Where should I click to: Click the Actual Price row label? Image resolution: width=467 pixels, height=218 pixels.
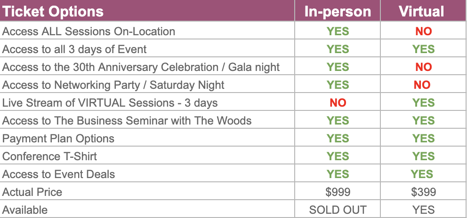click(x=32, y=192)
